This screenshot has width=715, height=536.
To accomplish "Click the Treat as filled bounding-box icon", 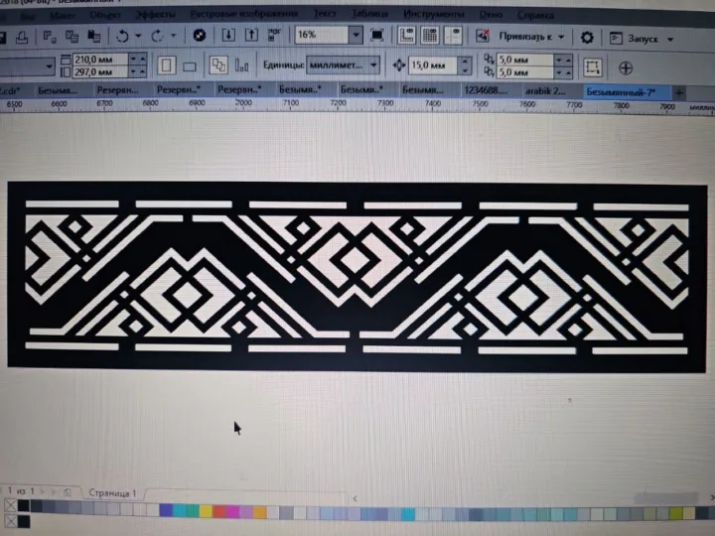I will (x=592, y=67).
